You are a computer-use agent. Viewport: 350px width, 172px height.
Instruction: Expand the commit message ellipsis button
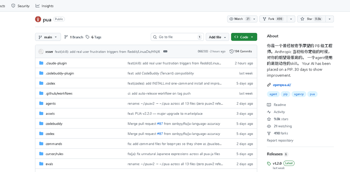(165, 51)
